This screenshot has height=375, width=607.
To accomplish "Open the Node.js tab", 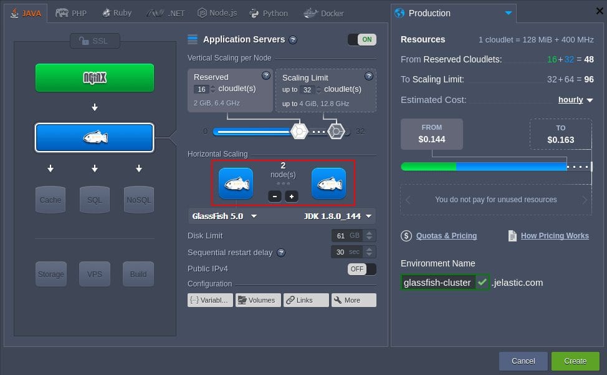I will pos(217,13).
